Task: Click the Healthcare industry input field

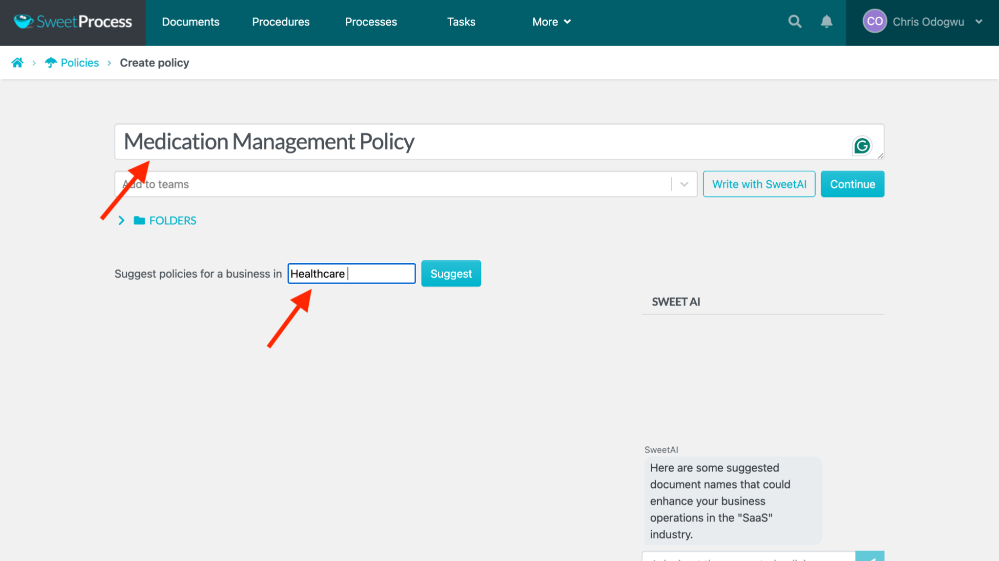Action: click(351, 273)
